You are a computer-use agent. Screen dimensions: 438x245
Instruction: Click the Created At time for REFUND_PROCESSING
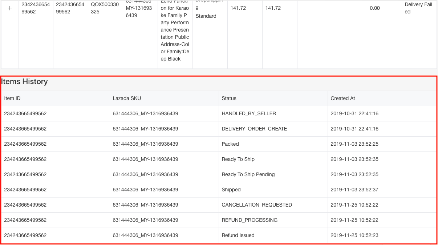click(x=354, y=220)
